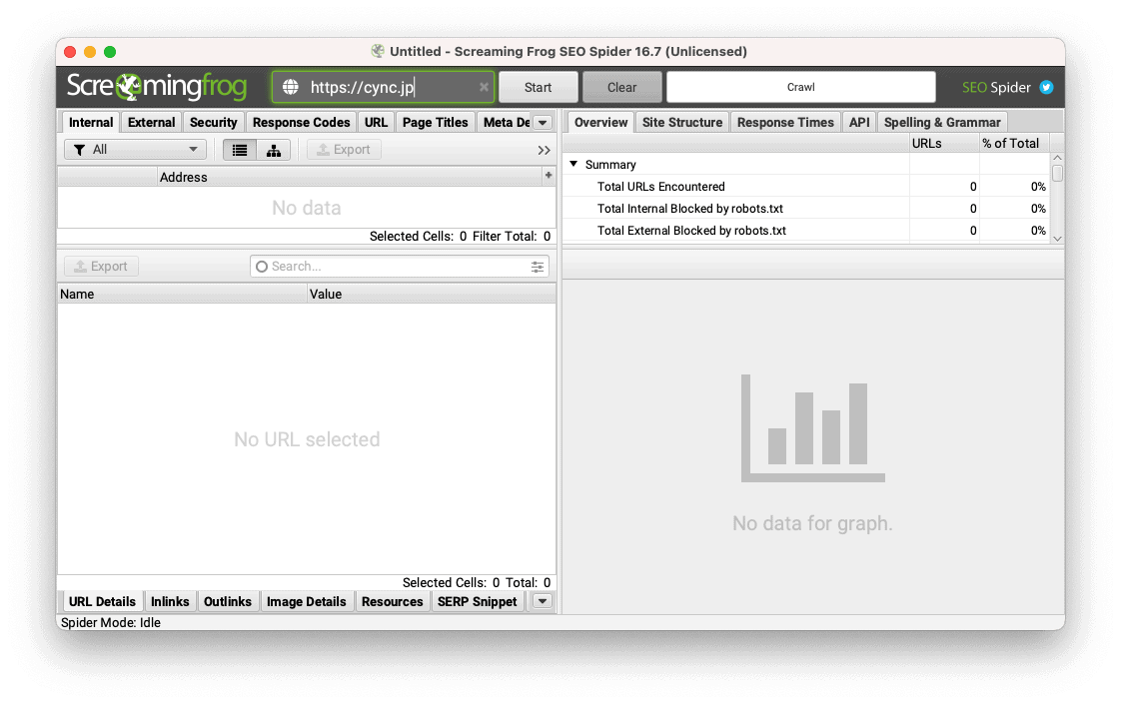Click the plus icon beside Address column

pyautogui.click(x=548, y=176)
